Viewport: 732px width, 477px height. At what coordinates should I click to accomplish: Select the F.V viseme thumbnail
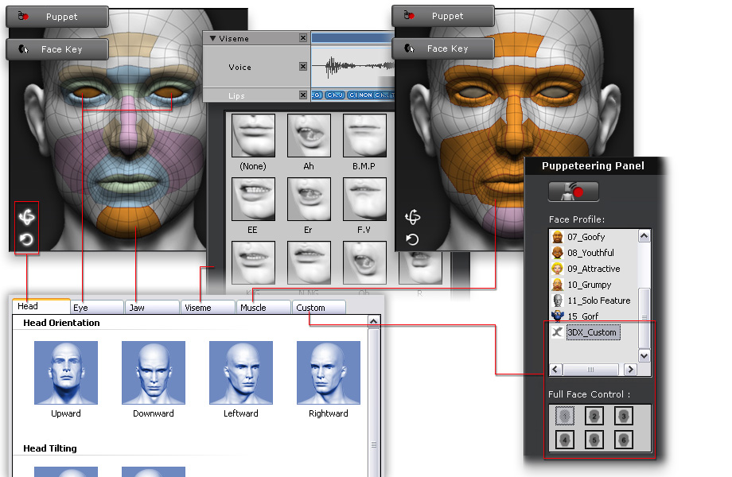(364, 199)
